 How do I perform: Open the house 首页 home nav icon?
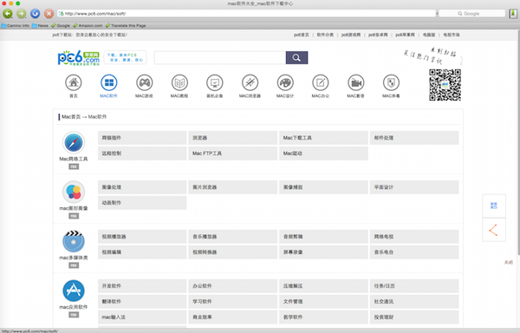[74, 82]
